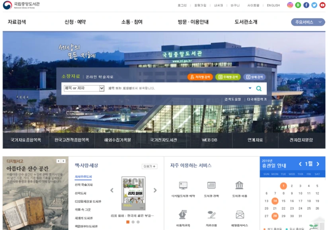Click the 메일링서비스 envelope icon
This screenshot has height=230, width=330.
coord(240,215)
